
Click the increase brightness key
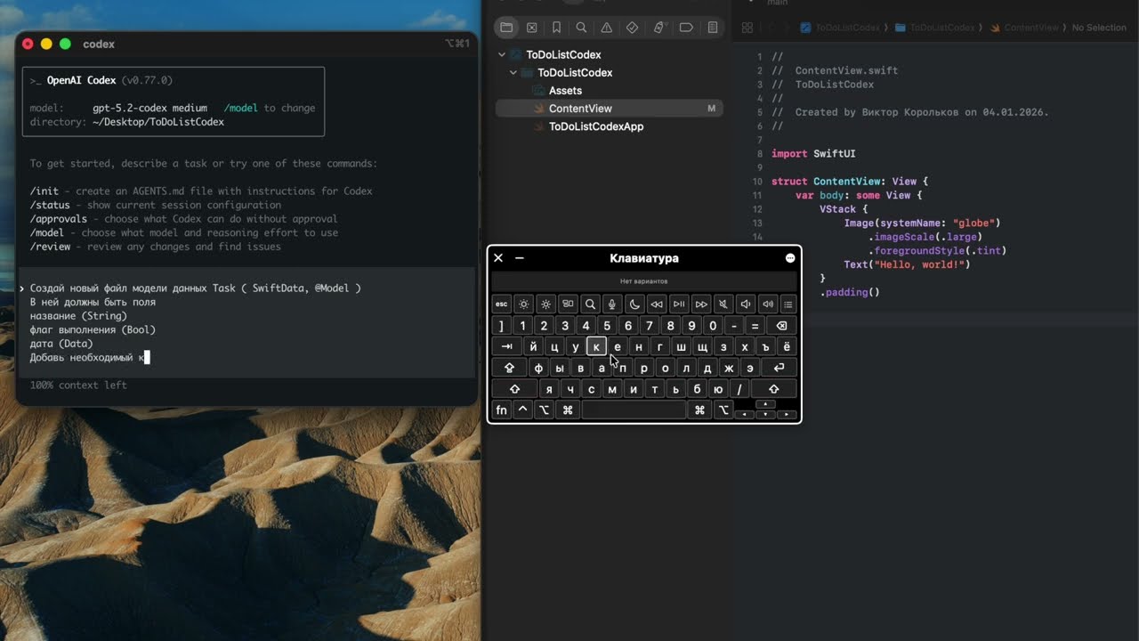pyautogui.click(x=546, y=304)
